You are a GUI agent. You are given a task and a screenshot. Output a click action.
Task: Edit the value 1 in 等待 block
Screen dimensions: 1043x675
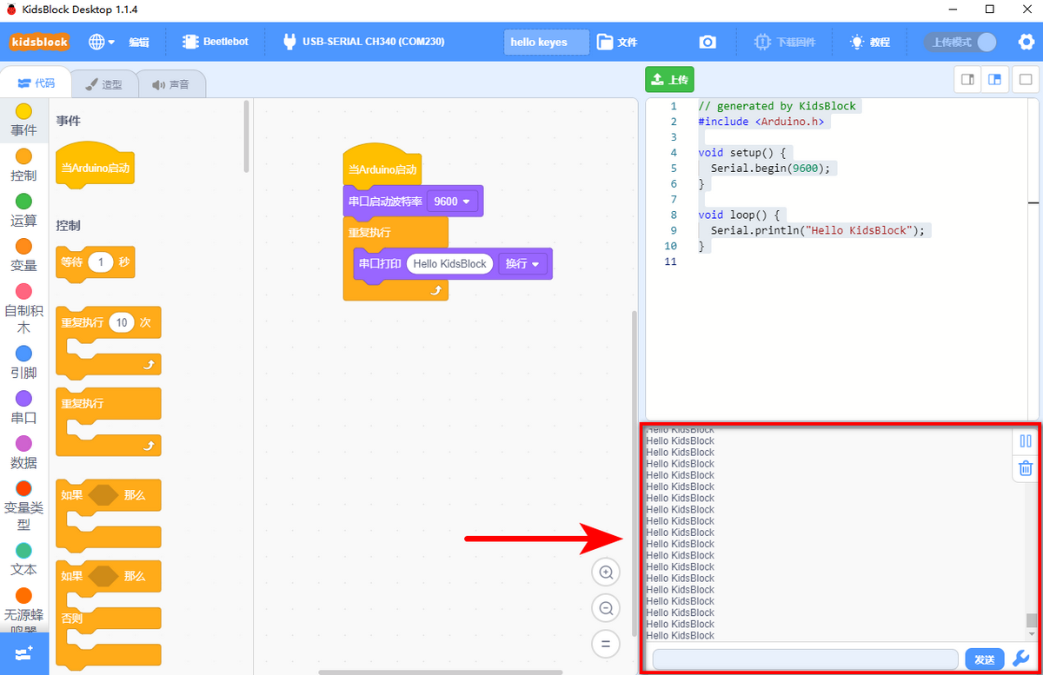click(102, 261)
